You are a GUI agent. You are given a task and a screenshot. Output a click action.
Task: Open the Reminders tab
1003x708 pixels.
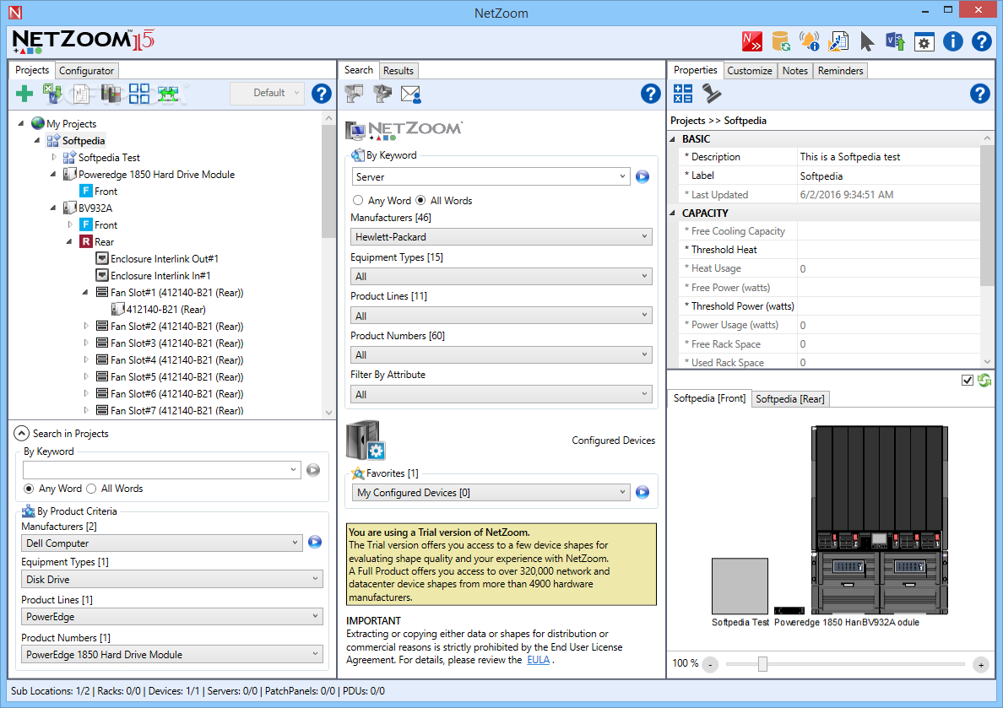tap(841, 70)
